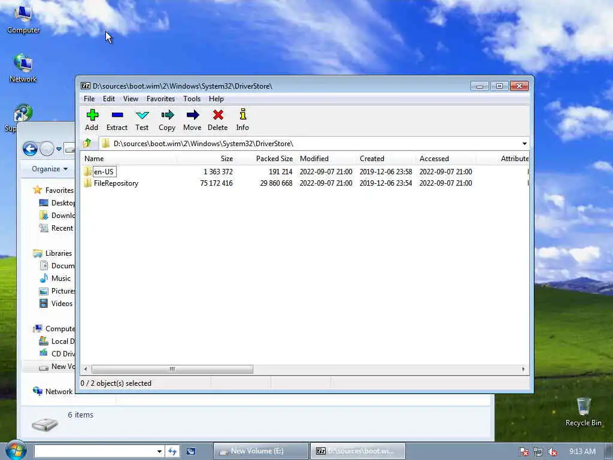Click Action Center flag tray icon
The image size is (613, 460).
[x=524, y=452]
